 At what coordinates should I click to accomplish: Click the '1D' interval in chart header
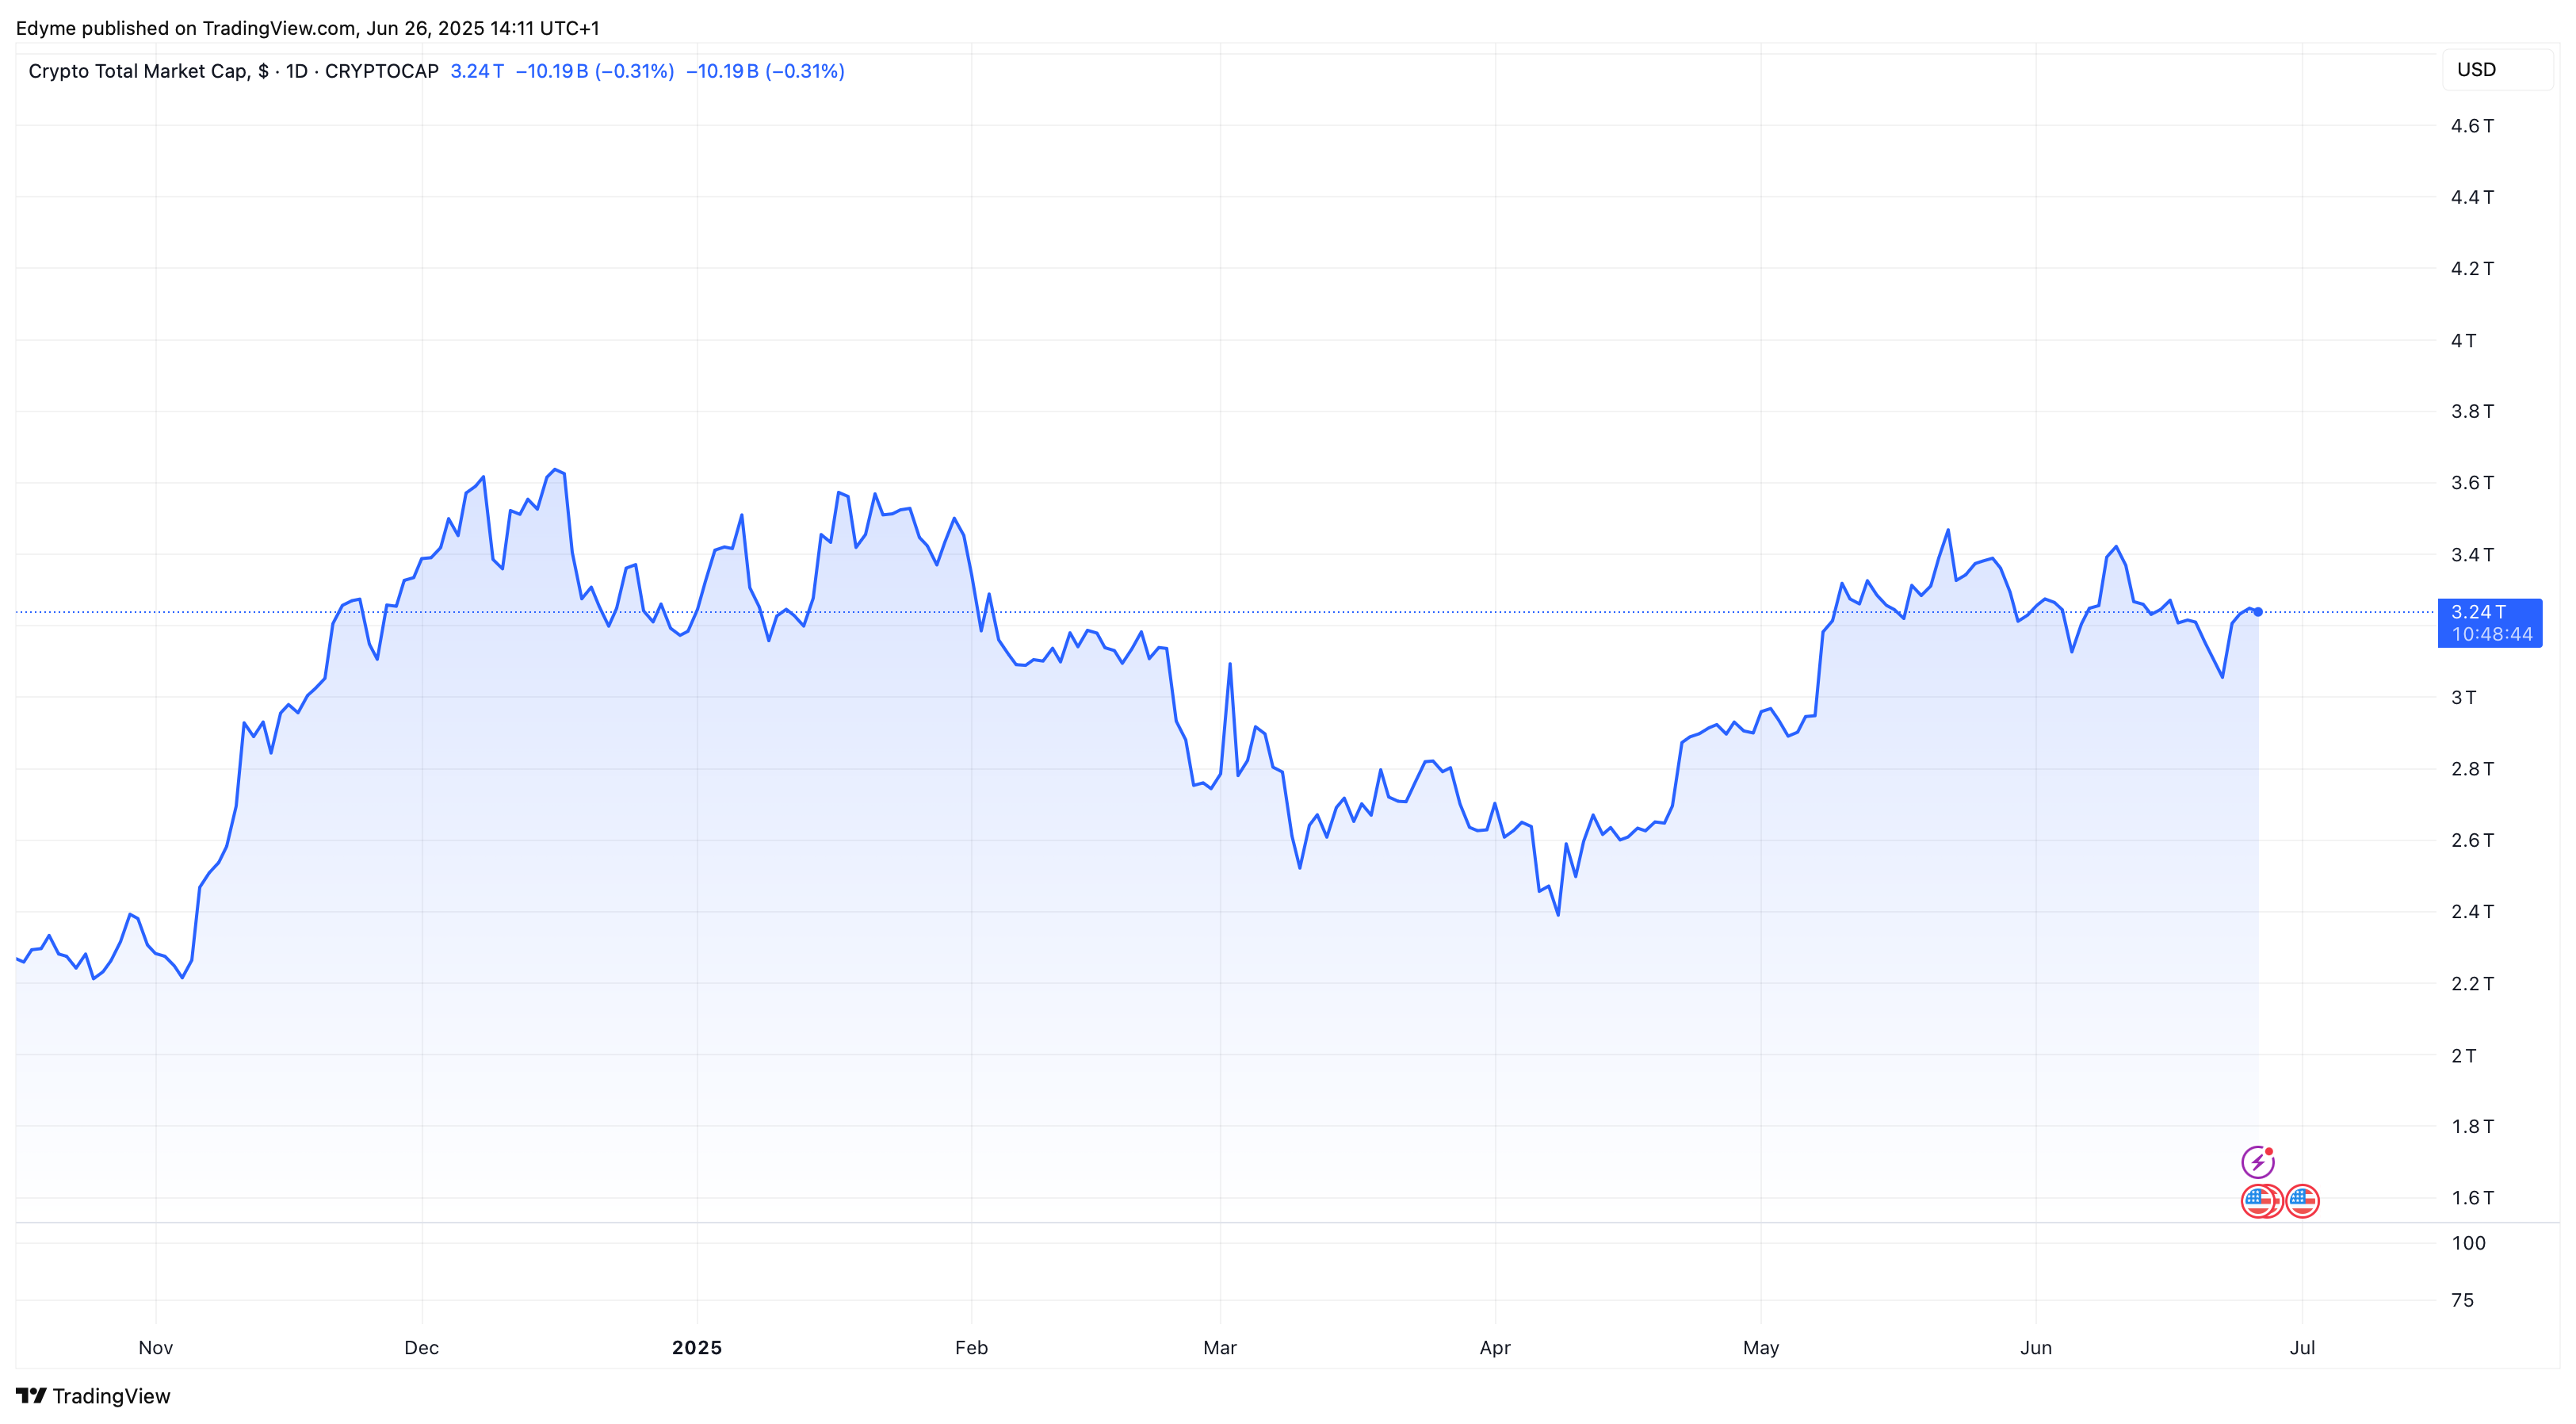(297, 71)
